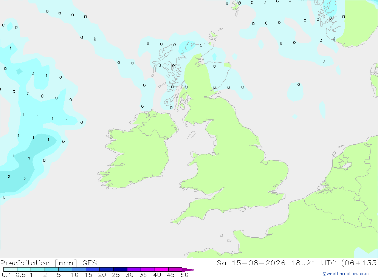Click the "Sa 15-08-2026" date text
The height and width of the screenshot is (277, 378).
251,263
